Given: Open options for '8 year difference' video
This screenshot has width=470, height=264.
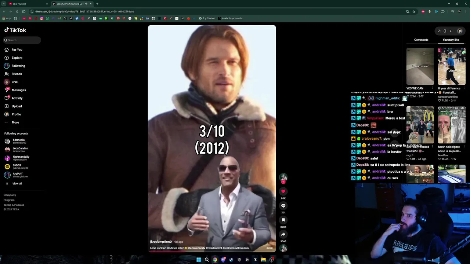Looking at the screenshot, I should (x=464, y=88).
